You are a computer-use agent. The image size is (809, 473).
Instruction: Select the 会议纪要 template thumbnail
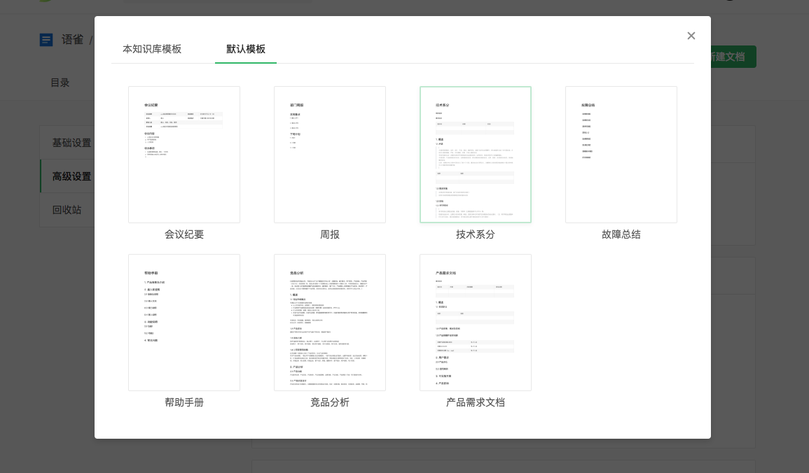(184, 154)
